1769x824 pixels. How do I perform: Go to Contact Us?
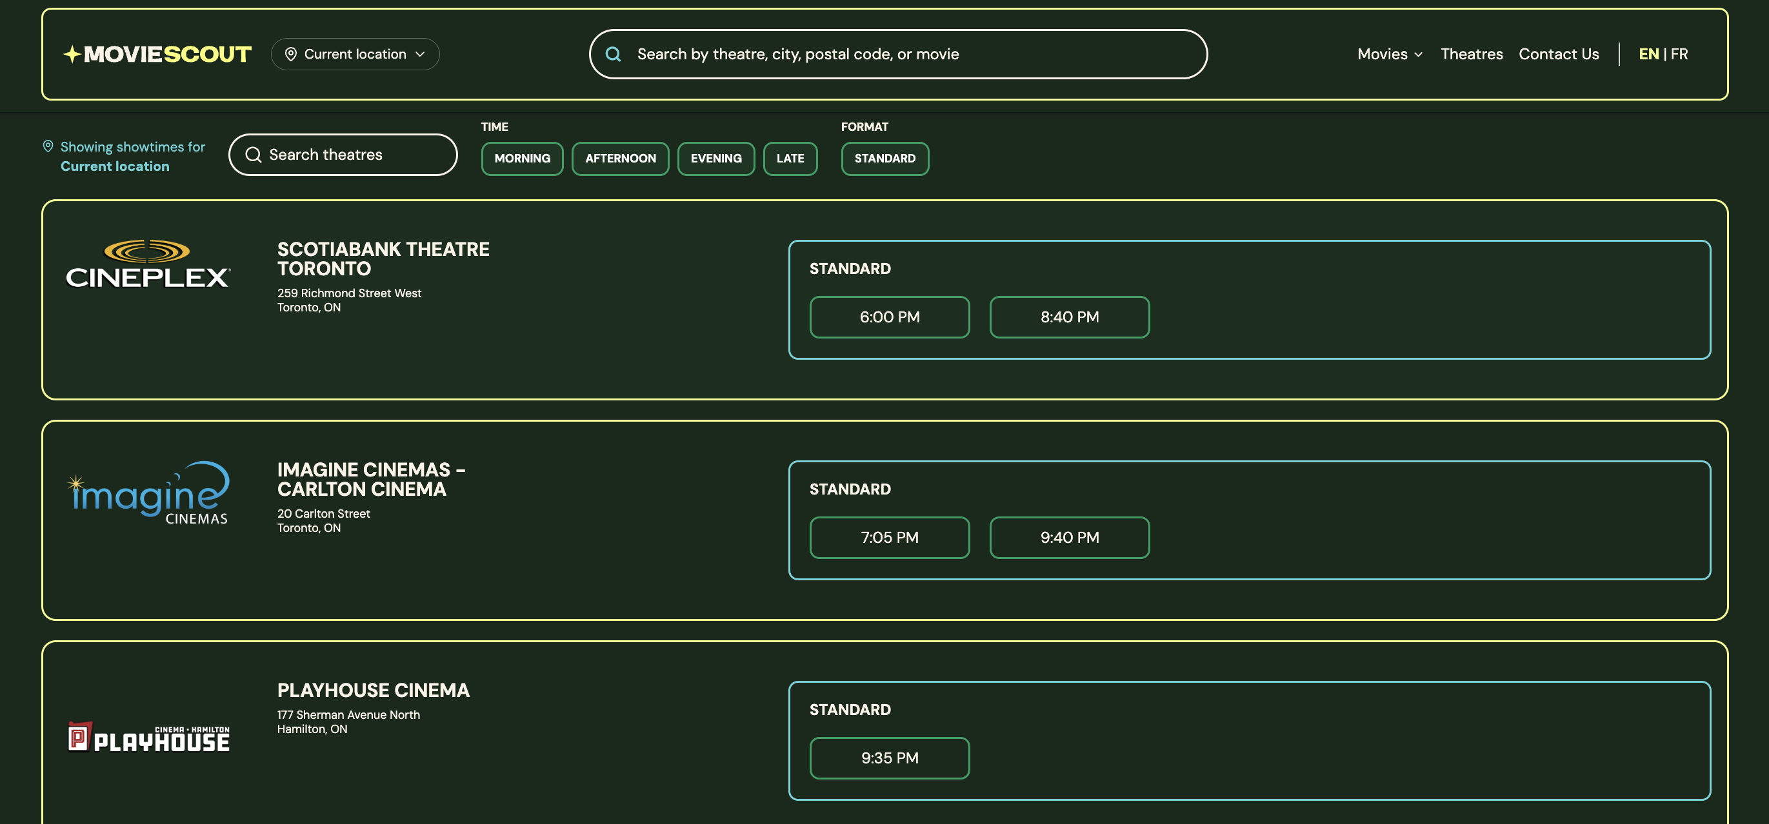[1558, 54]
